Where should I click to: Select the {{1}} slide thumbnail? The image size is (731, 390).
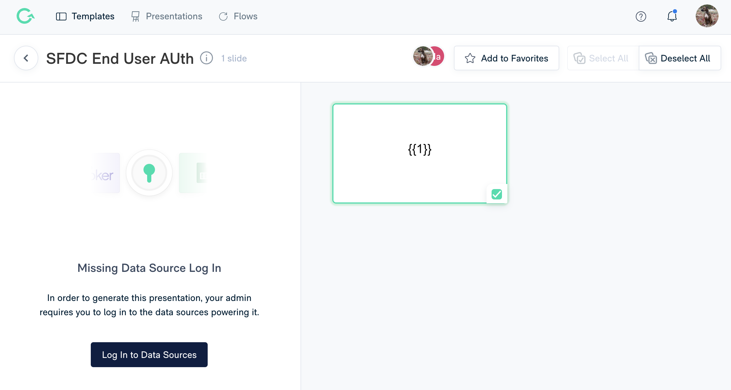[420, 153]
